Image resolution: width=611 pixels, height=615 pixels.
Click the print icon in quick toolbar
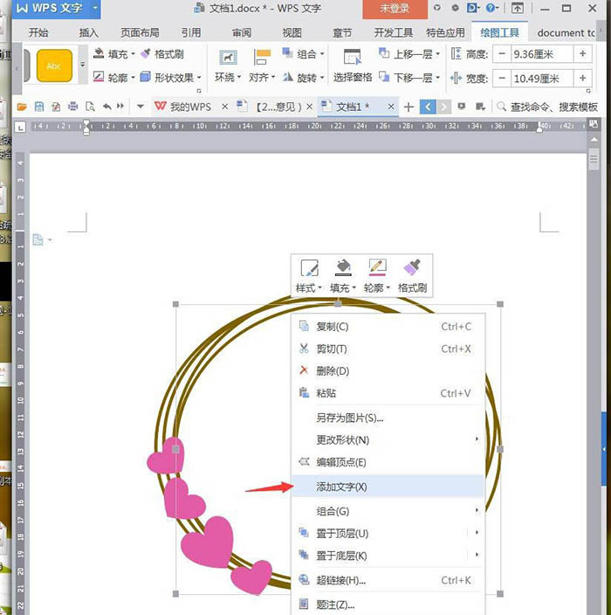click(73, 107)
